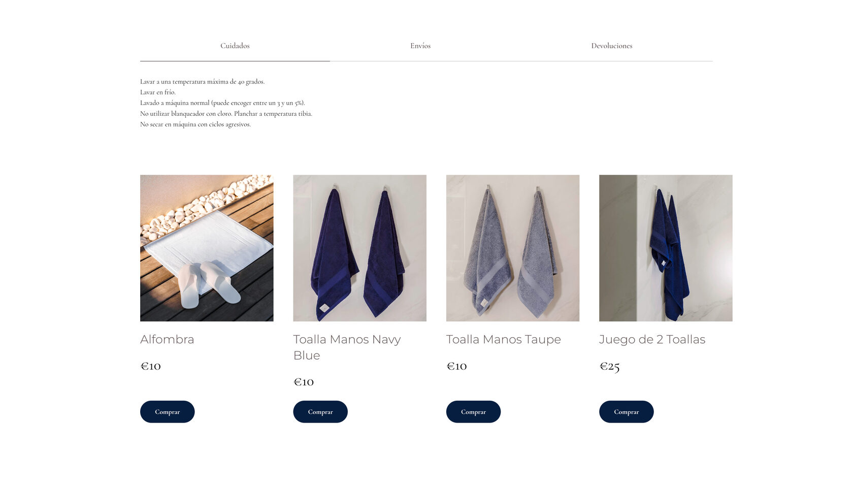The height and width of the screenshot is (486, 853).
Task: Click the €10 price under Alfombra
Action: tap(151, 366)
